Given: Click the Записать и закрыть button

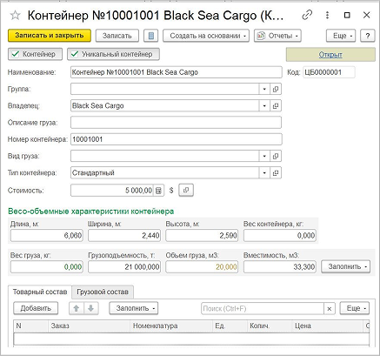Looking at the screenshot, I should (x=50, y=36).
